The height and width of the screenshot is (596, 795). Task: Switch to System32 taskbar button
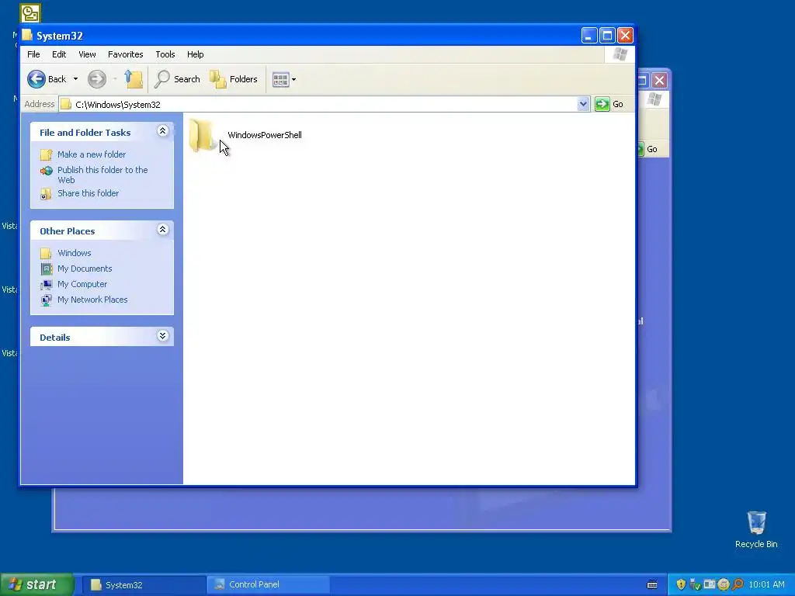(144, 585)
